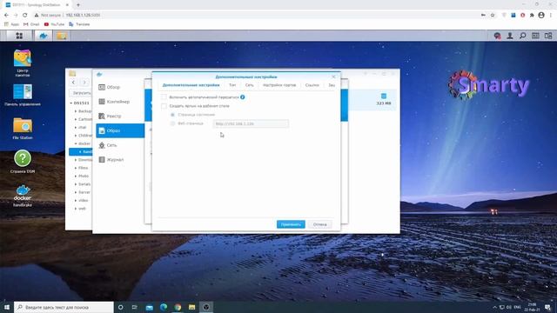Screen dimensions: 557x313
Task: Open new browser tab
Action: tap(78, 5)
